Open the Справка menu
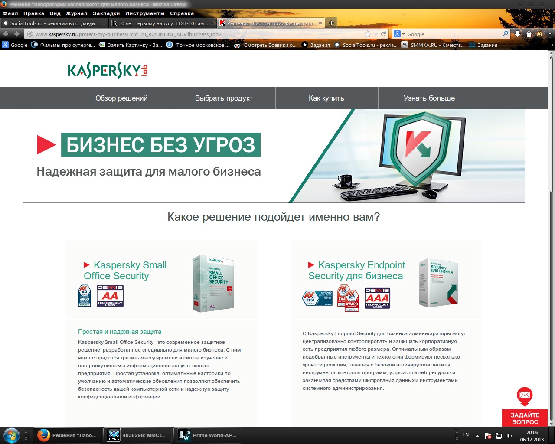 [x=182, y=13]
